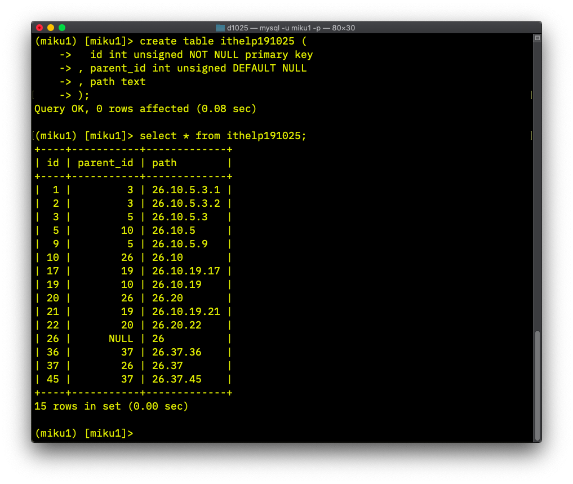This screenshot has width=573, height=484.
Task: Click the 'id' column header in result table
Action: tap(52, 163)
